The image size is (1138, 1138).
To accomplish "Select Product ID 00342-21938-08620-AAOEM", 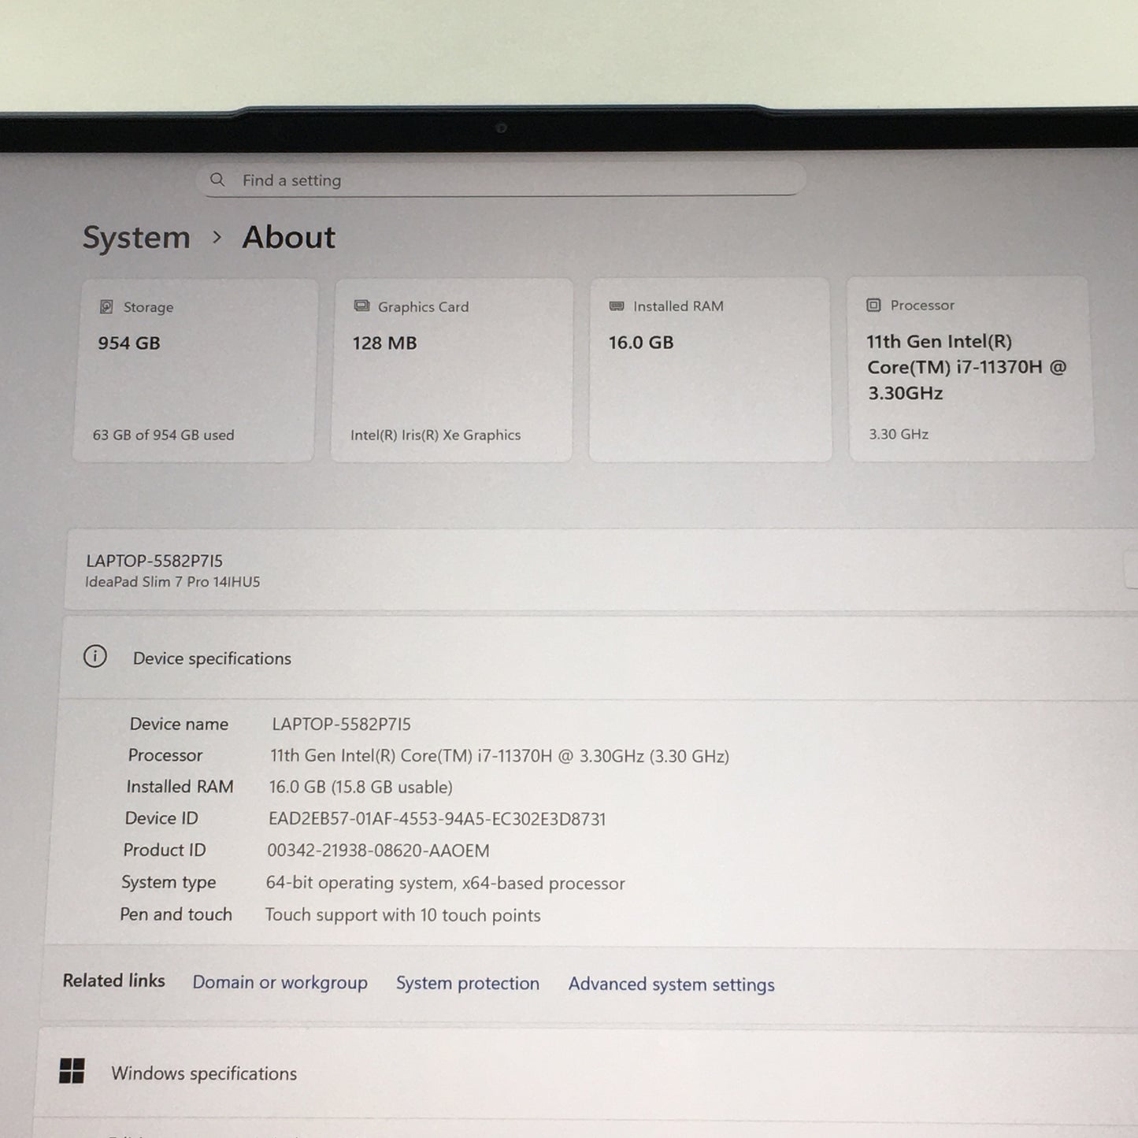I will click(378, 851).
